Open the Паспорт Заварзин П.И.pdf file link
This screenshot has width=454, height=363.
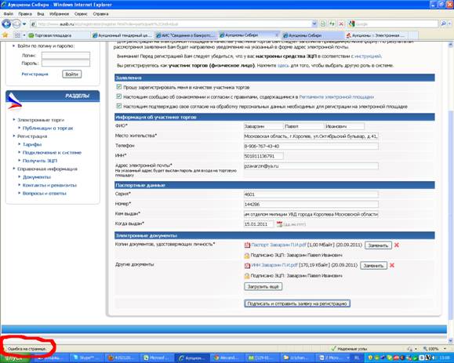278,245
